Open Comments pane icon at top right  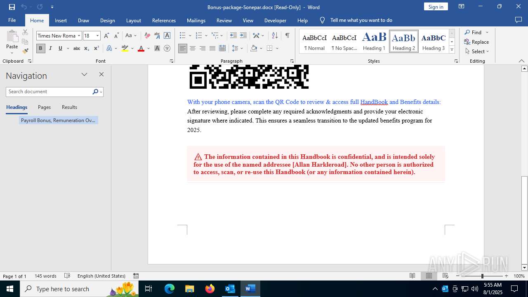click(519, 20)
